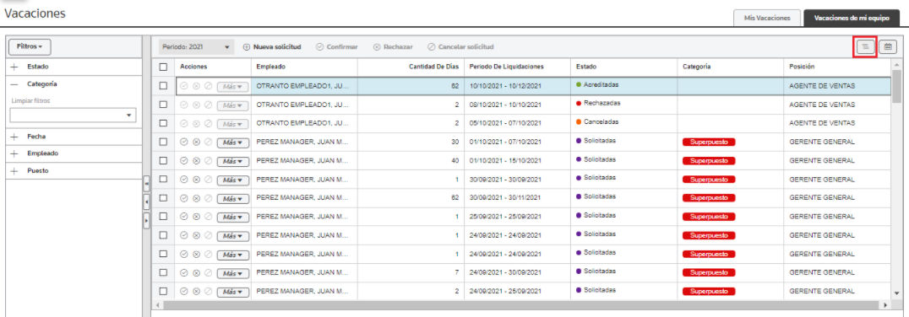Confirm icon for the 25/09/2021 - 25/09/2021 request
This screenshot has height=317, width=909.
[184, 217]
